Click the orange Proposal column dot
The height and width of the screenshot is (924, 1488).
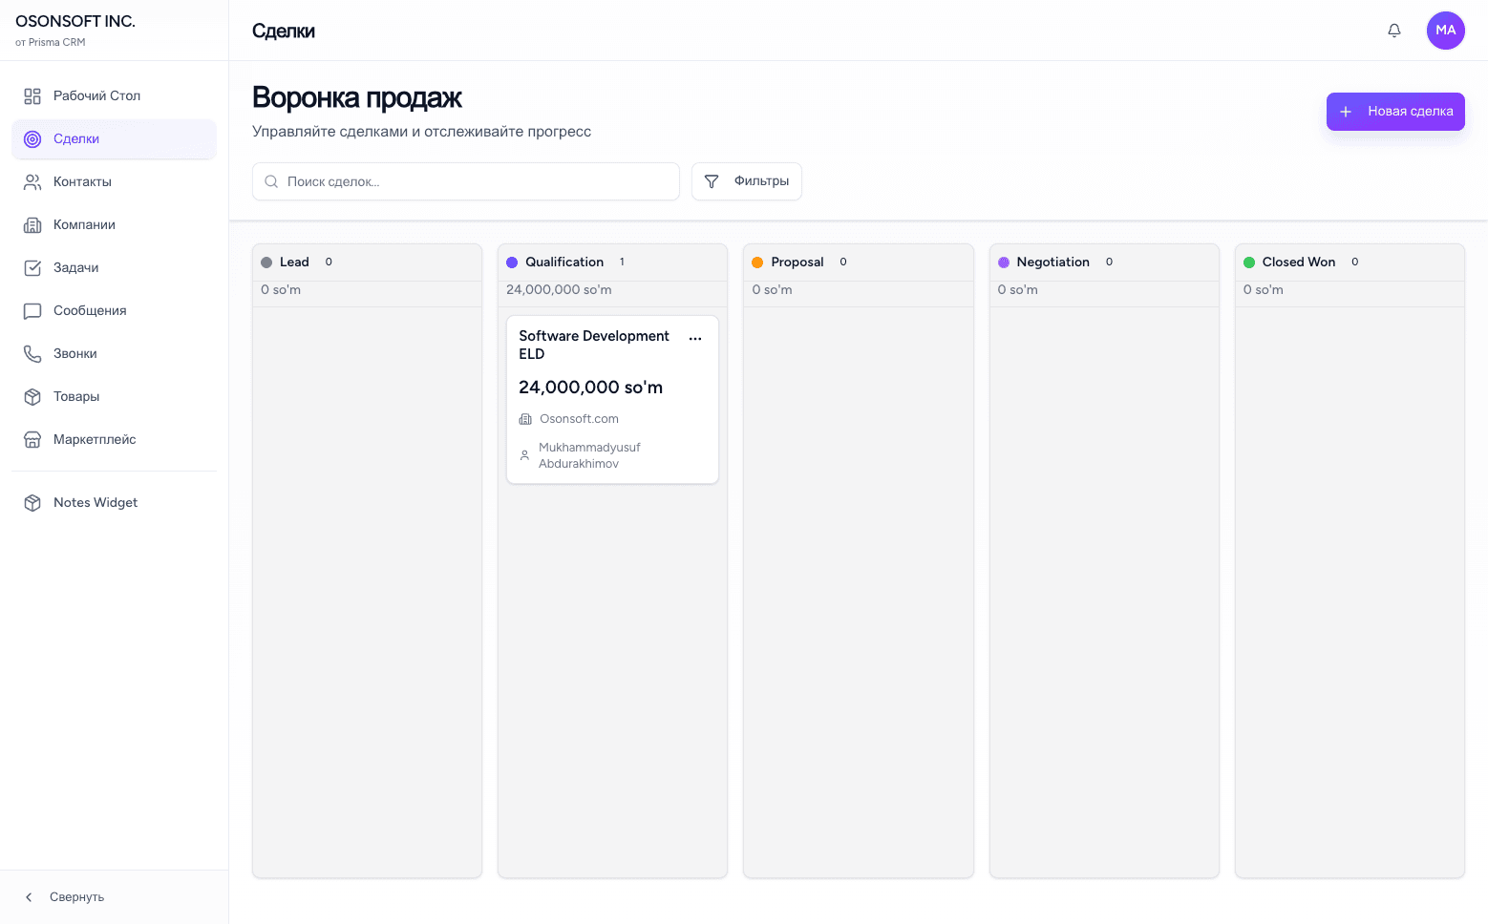click(x=757, y=262)
